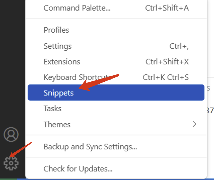Open the Accounts icon in activity bar
214x180 pixels.
11,134
